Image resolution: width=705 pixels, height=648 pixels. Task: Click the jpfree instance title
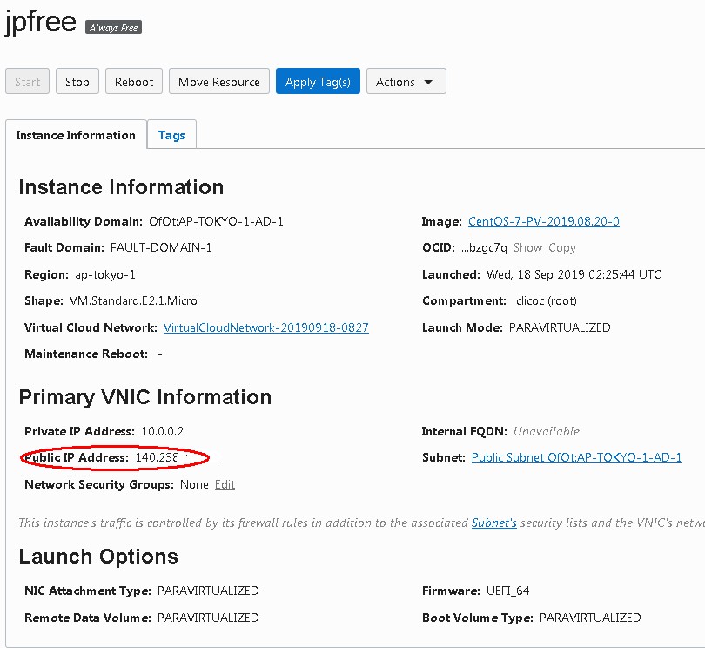pos(40,22)
